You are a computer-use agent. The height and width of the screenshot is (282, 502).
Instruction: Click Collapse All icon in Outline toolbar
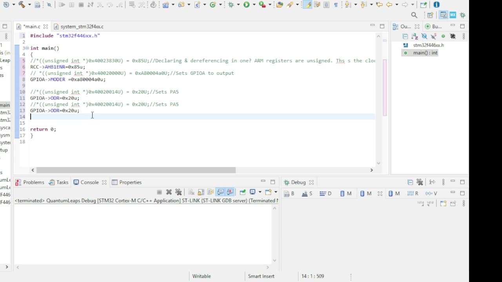(405, 36)
